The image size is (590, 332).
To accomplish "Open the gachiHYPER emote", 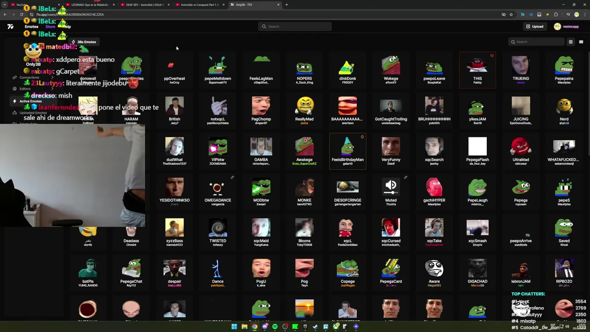I will pos(434,192).
